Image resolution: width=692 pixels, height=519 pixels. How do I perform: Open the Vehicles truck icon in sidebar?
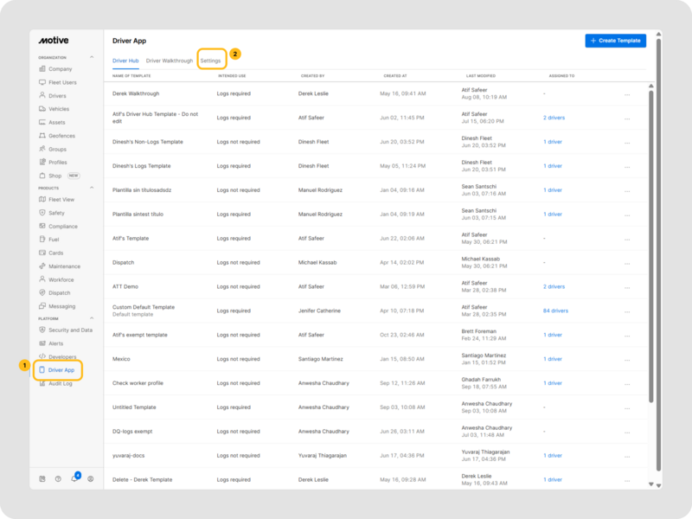(42, 109)
